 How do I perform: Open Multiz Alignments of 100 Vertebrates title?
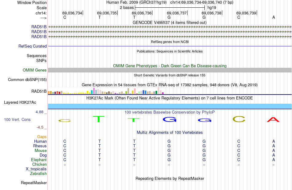click(x=170, y=133)
